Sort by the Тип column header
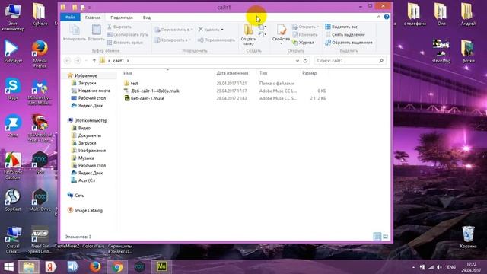 point(263,73)
